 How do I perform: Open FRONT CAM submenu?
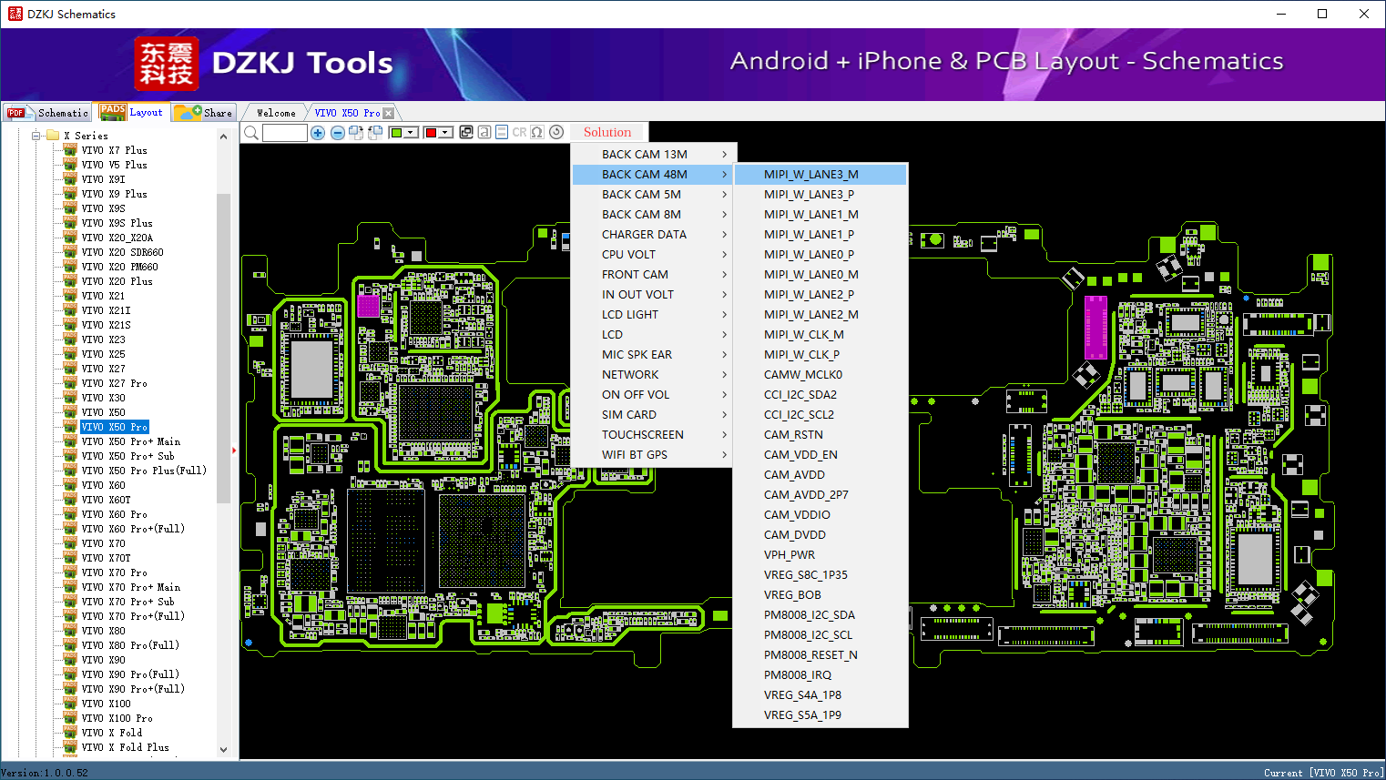tap(653, 275)
